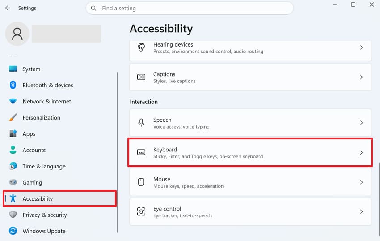
Task: Click the Captions CC icon
Action: point(141,77)
